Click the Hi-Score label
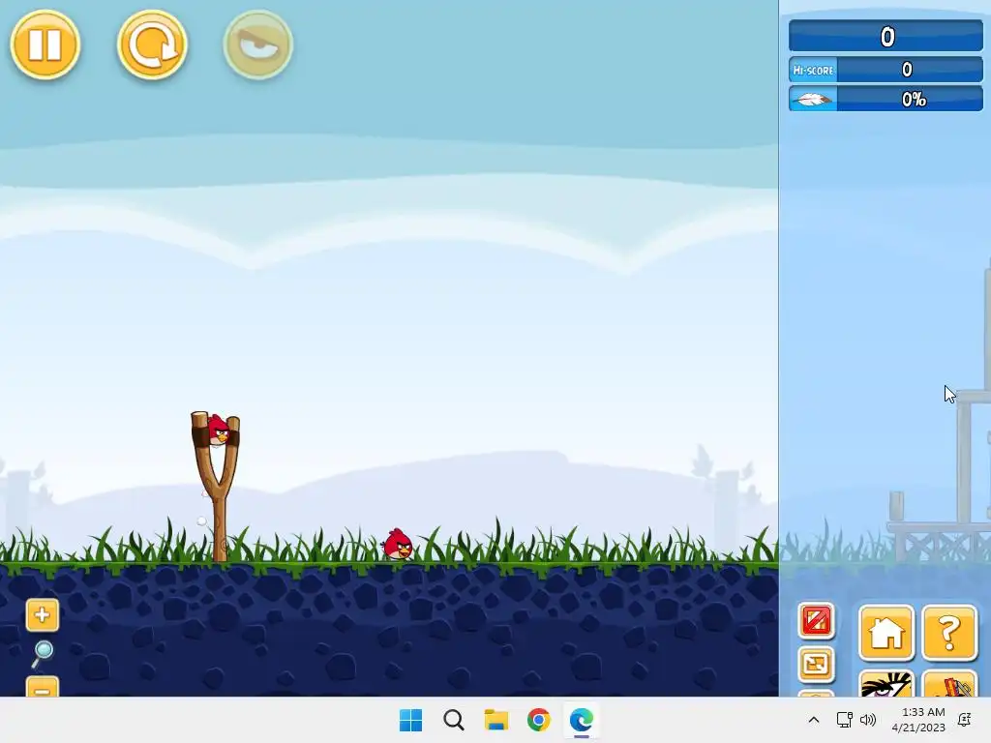The height and width of the screenshot is (743, 991). [813, 70]
